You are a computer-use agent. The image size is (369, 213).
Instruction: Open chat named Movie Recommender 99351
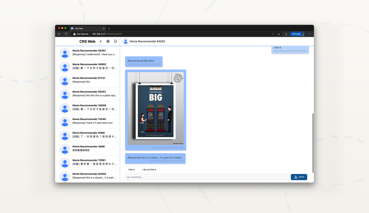[88, 94]
